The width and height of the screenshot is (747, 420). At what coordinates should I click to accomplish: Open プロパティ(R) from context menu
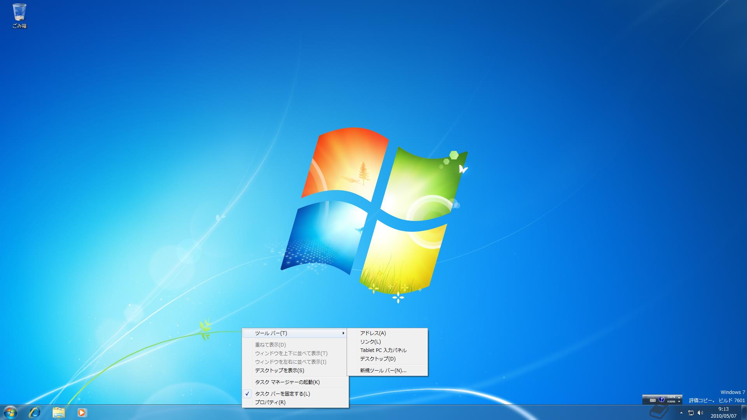coord(295,402)
